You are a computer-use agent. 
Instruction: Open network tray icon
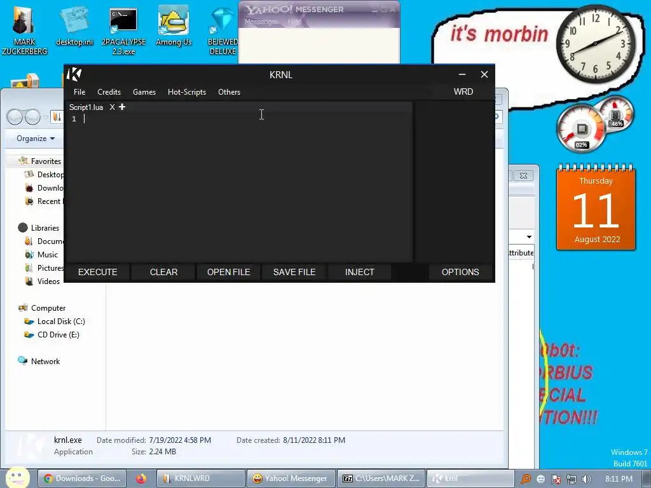pos(572,479)
